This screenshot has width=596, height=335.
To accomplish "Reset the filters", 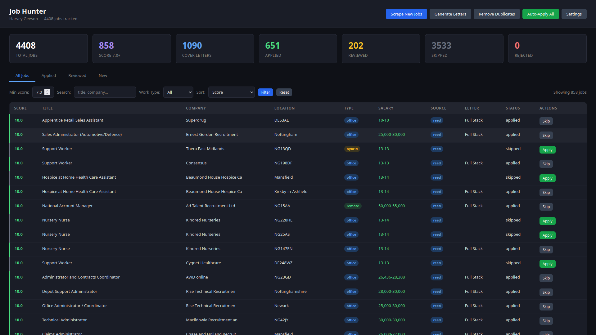I will tap(284, 92).
